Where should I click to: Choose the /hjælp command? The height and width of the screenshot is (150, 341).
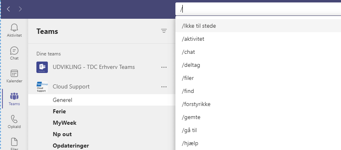click(258, 143)
